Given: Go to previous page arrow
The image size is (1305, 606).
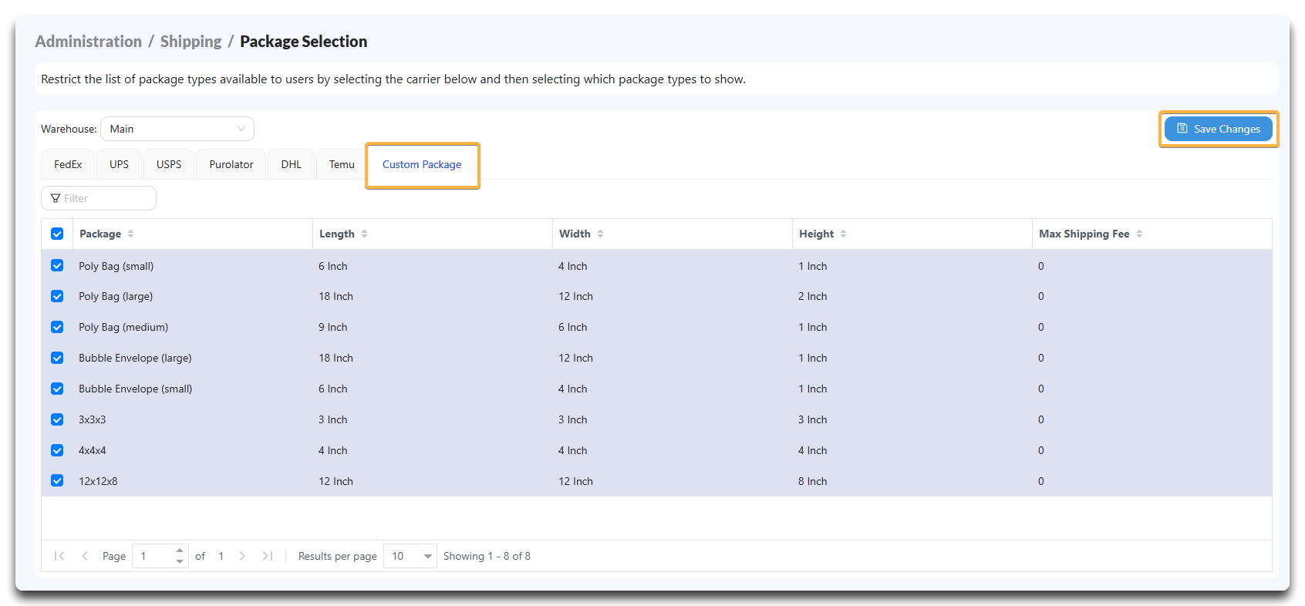Looking at the screenshot, I should [x=85, y=556].
